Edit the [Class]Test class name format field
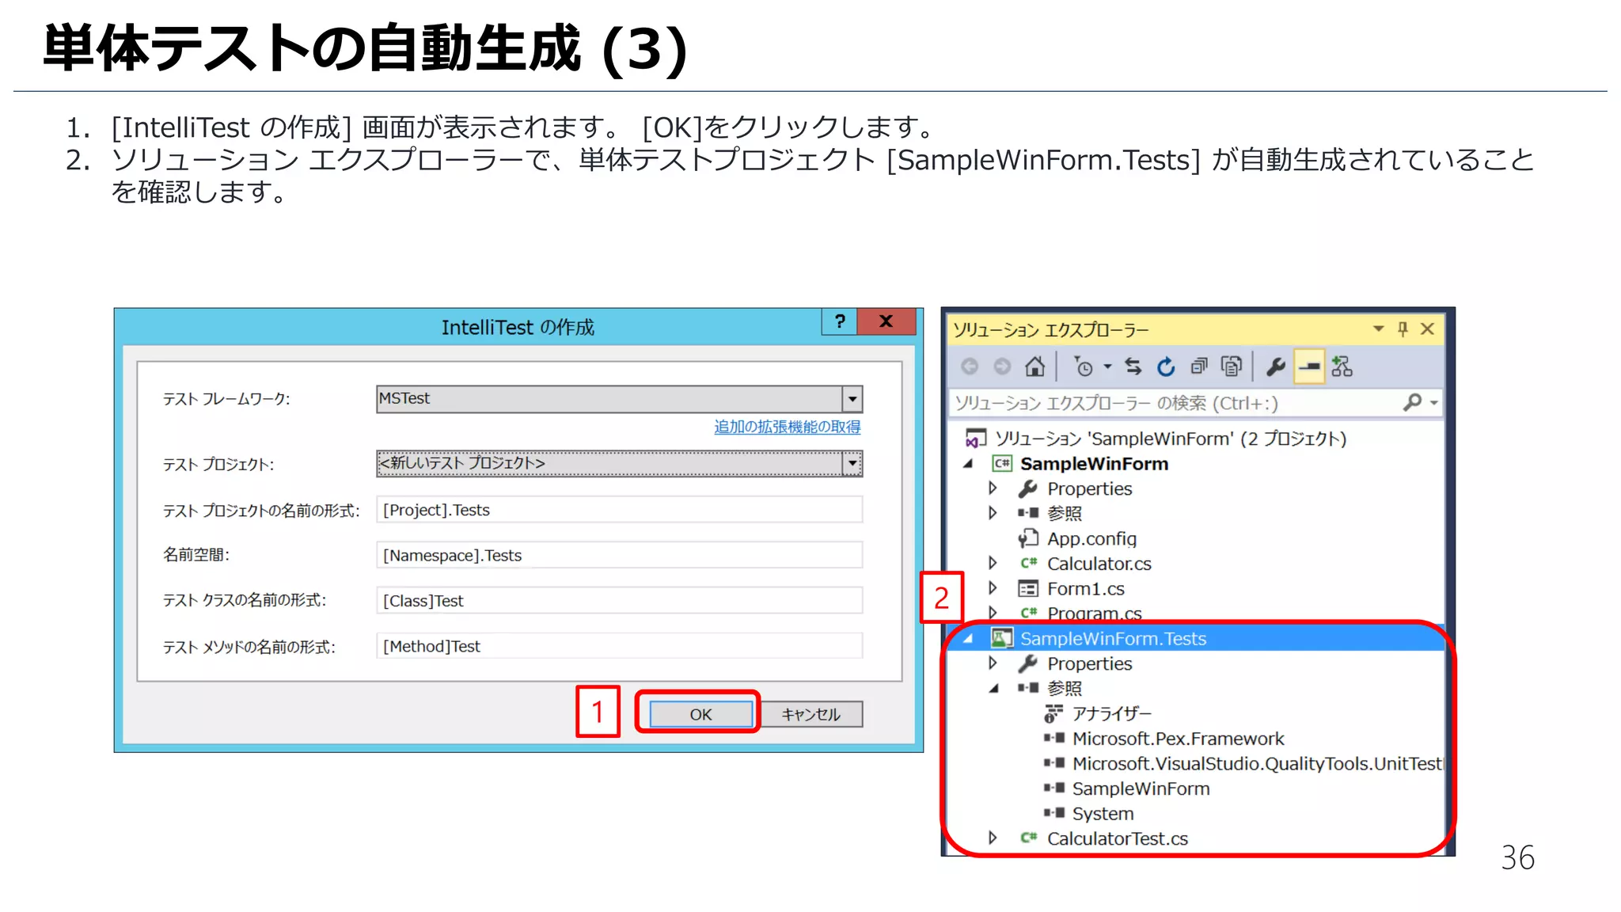The height and width of the screenshot is (912, 1621). (619, 601)
